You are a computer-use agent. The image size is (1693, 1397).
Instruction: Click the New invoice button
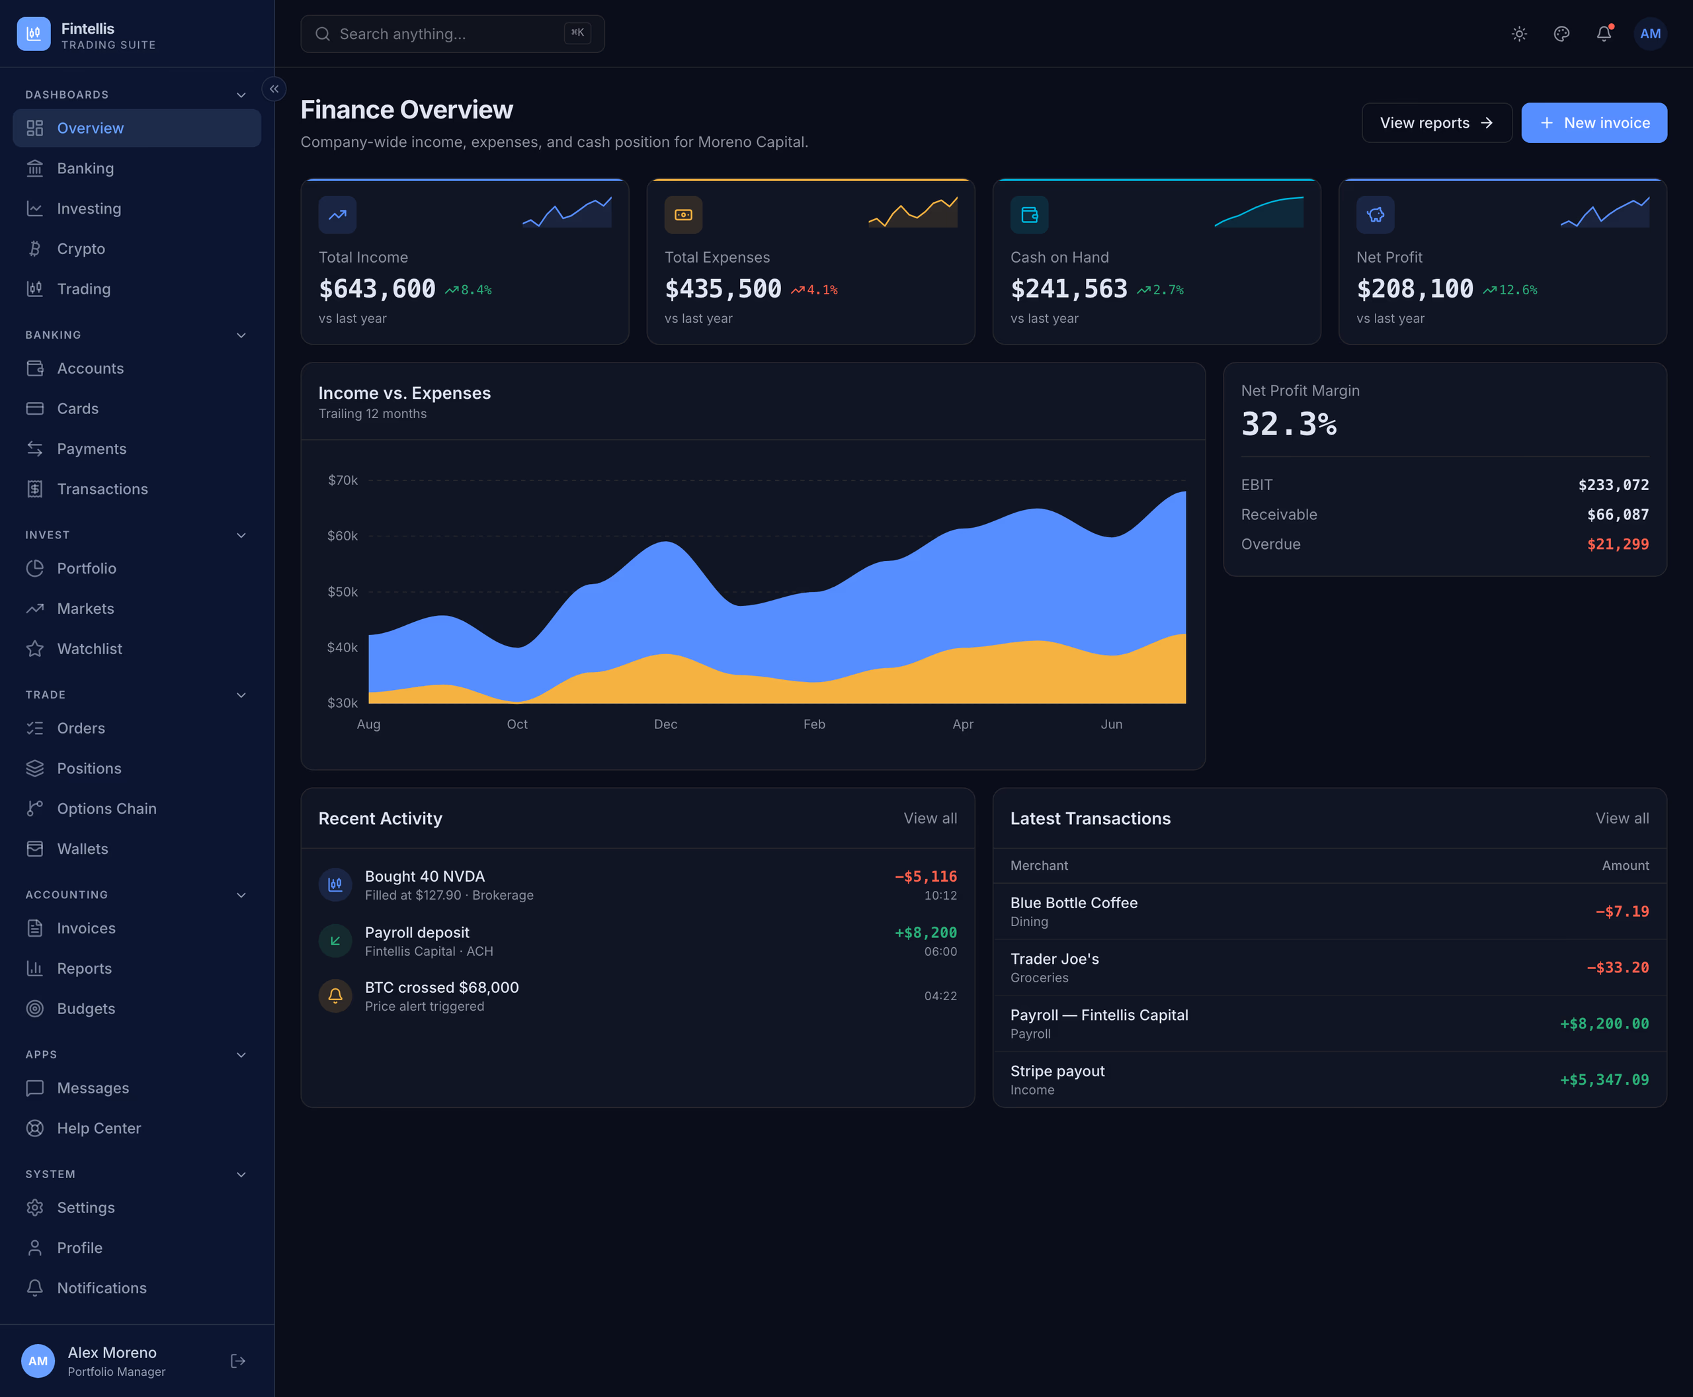(x=1594, y=123)
